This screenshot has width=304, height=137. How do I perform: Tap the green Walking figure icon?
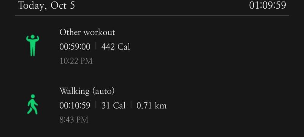[32, 104]
